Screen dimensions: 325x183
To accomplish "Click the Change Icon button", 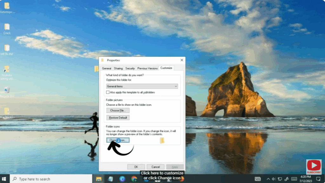I will point(117,140).
